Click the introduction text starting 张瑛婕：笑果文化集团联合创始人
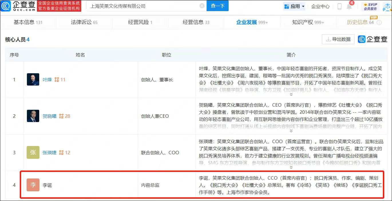 pos(290,152)
